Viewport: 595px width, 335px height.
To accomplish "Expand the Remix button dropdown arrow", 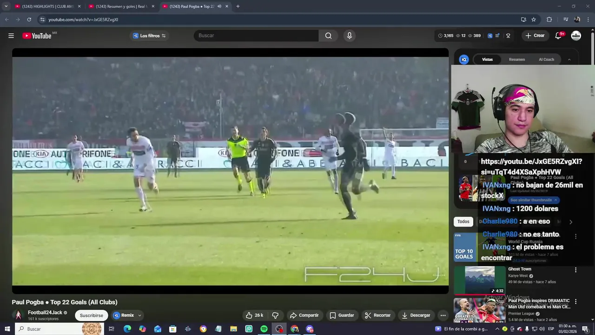I will (139, 315).
